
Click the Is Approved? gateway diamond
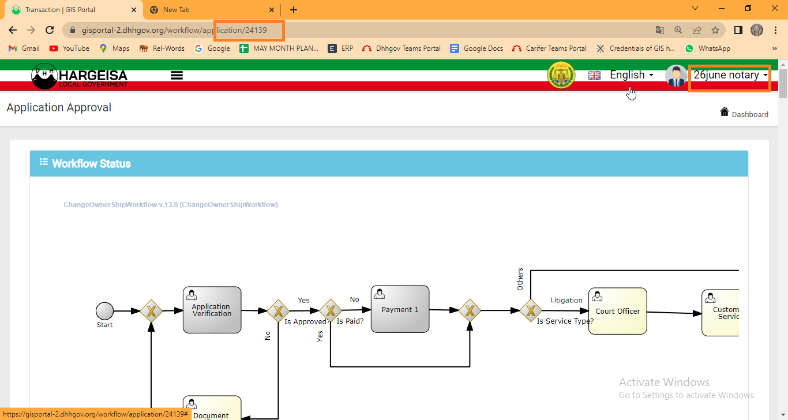[278, 311]
